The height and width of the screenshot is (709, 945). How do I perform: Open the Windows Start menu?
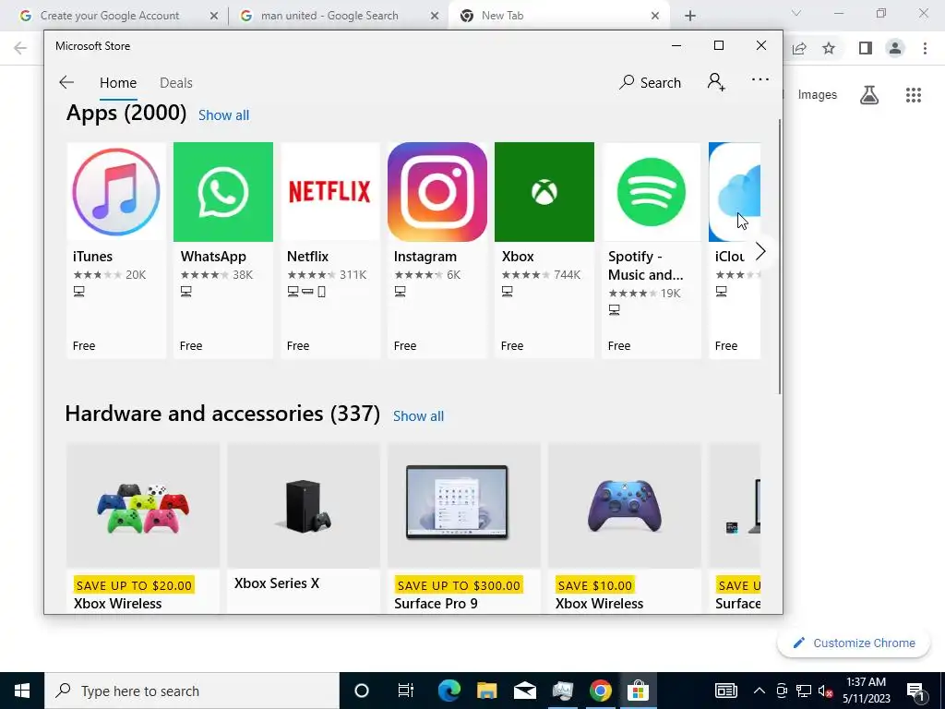tap(22, 691)
